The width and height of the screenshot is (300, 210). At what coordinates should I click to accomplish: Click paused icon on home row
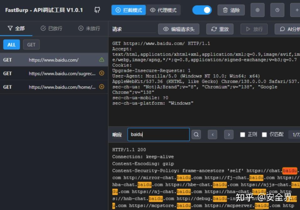coord(102,87)
